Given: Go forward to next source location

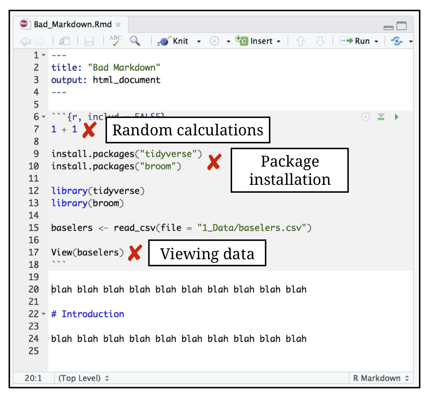Looking at the screenshot, I should tap(40, 42).
